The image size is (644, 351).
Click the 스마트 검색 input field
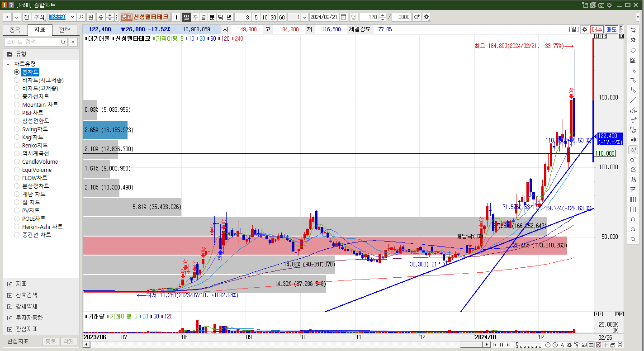(x=31, y=42)
